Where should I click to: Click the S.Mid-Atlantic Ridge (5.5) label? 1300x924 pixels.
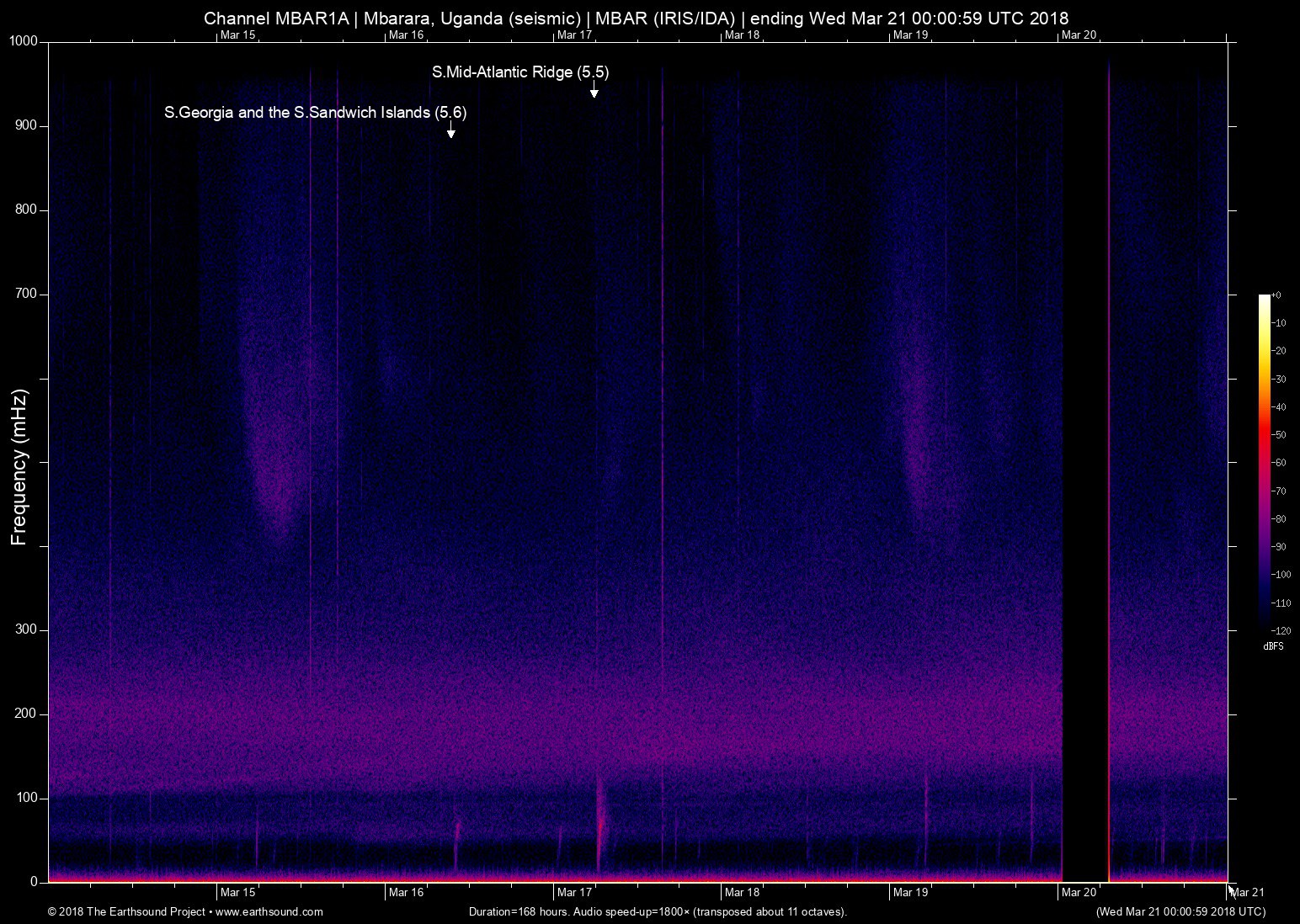tap(520, 72)
